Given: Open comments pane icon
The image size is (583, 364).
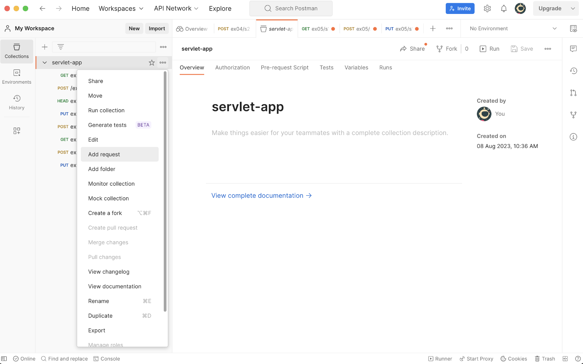Looking at the screenshot, I should [x=573, y=49].
